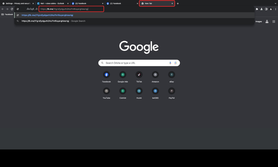Switch to the second (2) Facebook tab
The image size is (278, 167).
point(122,3)
